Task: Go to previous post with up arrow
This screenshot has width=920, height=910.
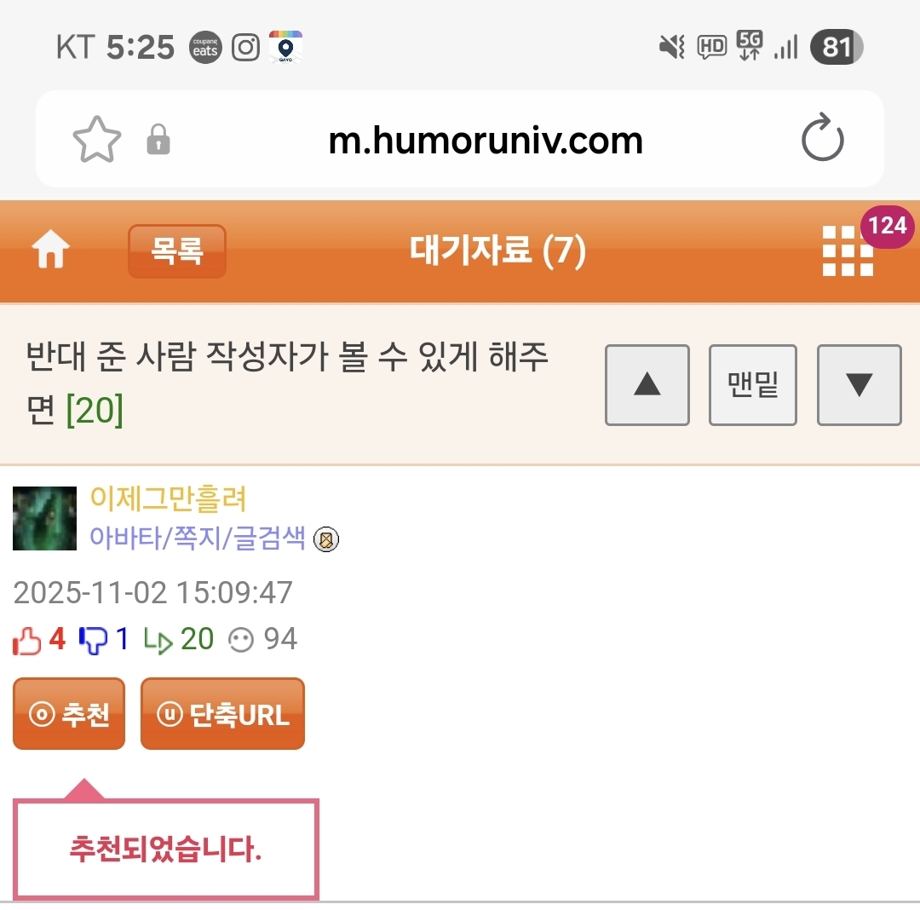Action: click(647, 385)
